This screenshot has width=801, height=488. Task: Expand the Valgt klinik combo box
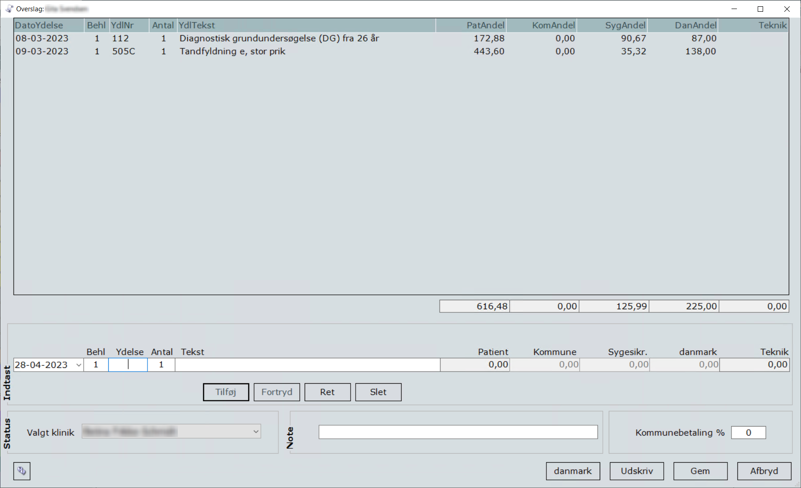(x=256, y=432)
